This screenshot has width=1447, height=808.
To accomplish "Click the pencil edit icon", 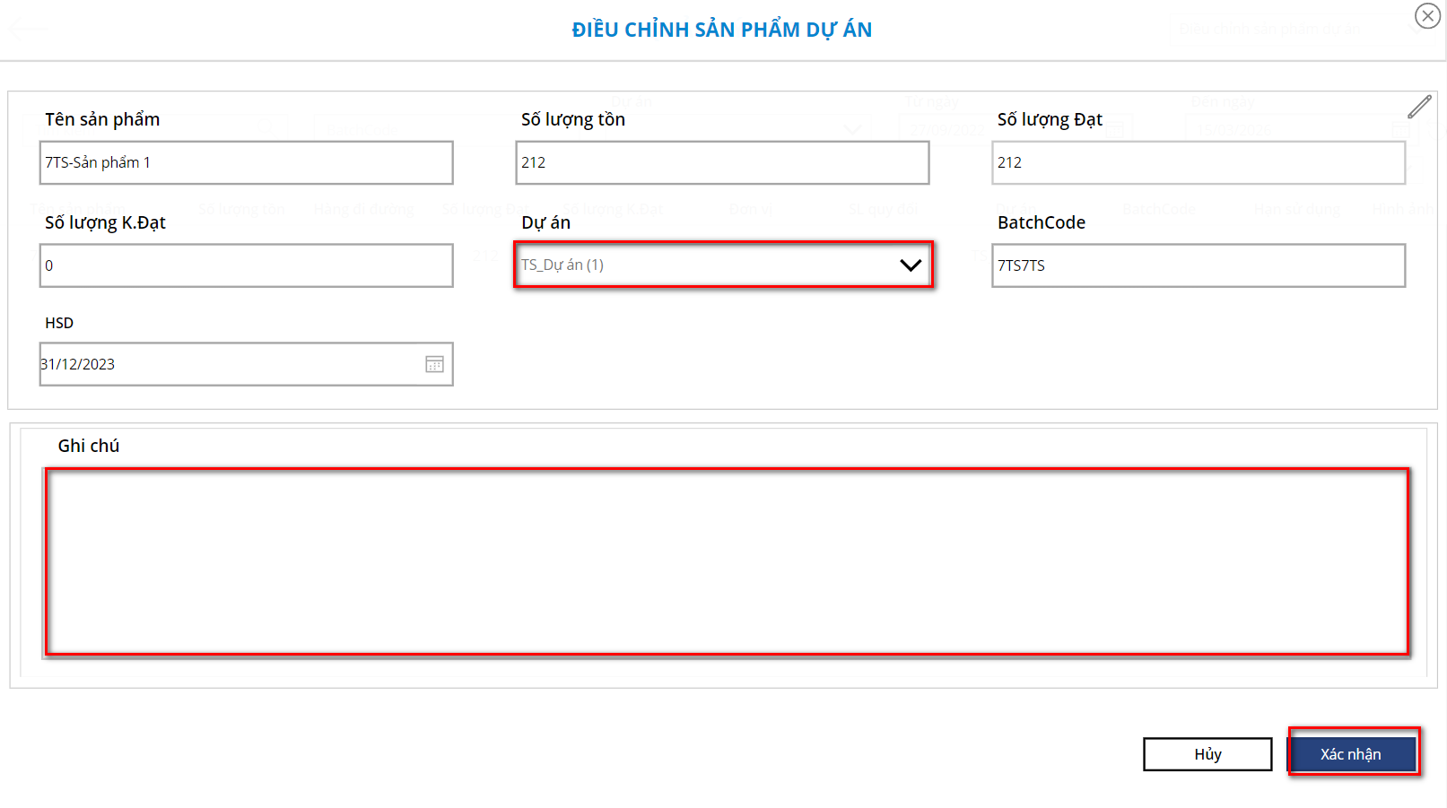I will click(x=1419, y=107).
